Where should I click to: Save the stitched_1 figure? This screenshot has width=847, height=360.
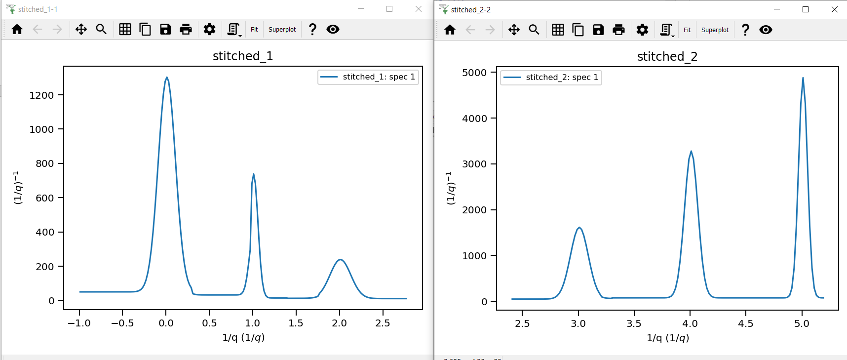click(165, 30)
